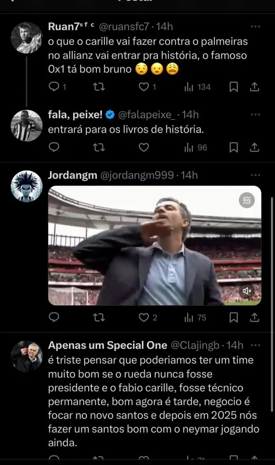Viewport: 275px width, 465px height.
Task: Share Ruan7's post
Action: coord(255,86)
